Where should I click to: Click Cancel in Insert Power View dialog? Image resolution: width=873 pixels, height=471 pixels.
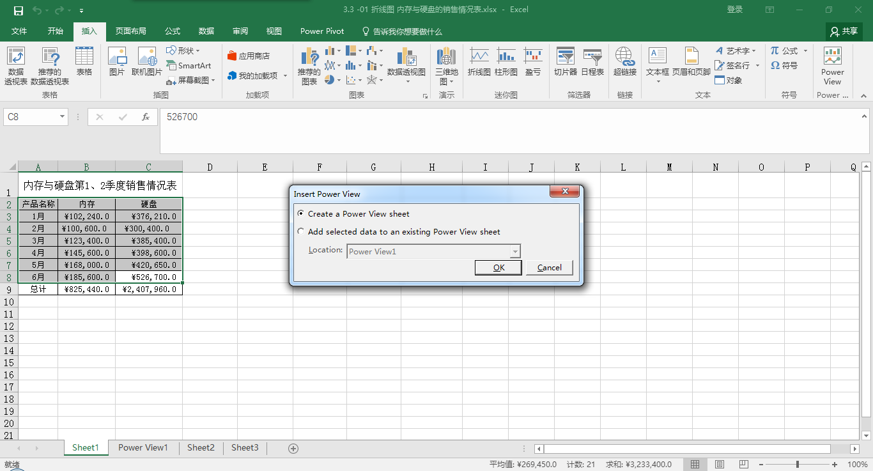point(549,268)
